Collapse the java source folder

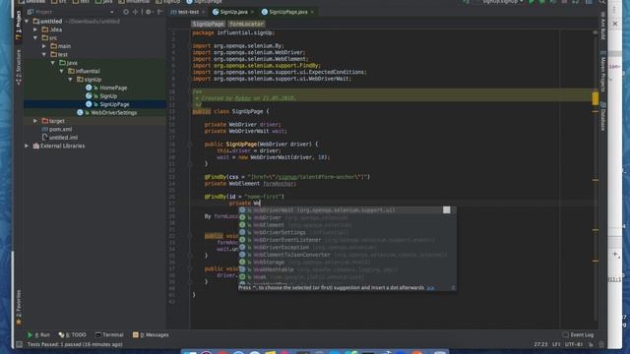pyautogui.click(x=52, y=63)
